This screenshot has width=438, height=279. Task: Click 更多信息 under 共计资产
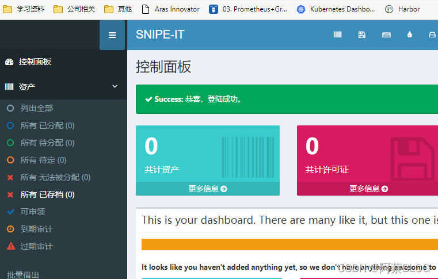(x=208, y=189)
